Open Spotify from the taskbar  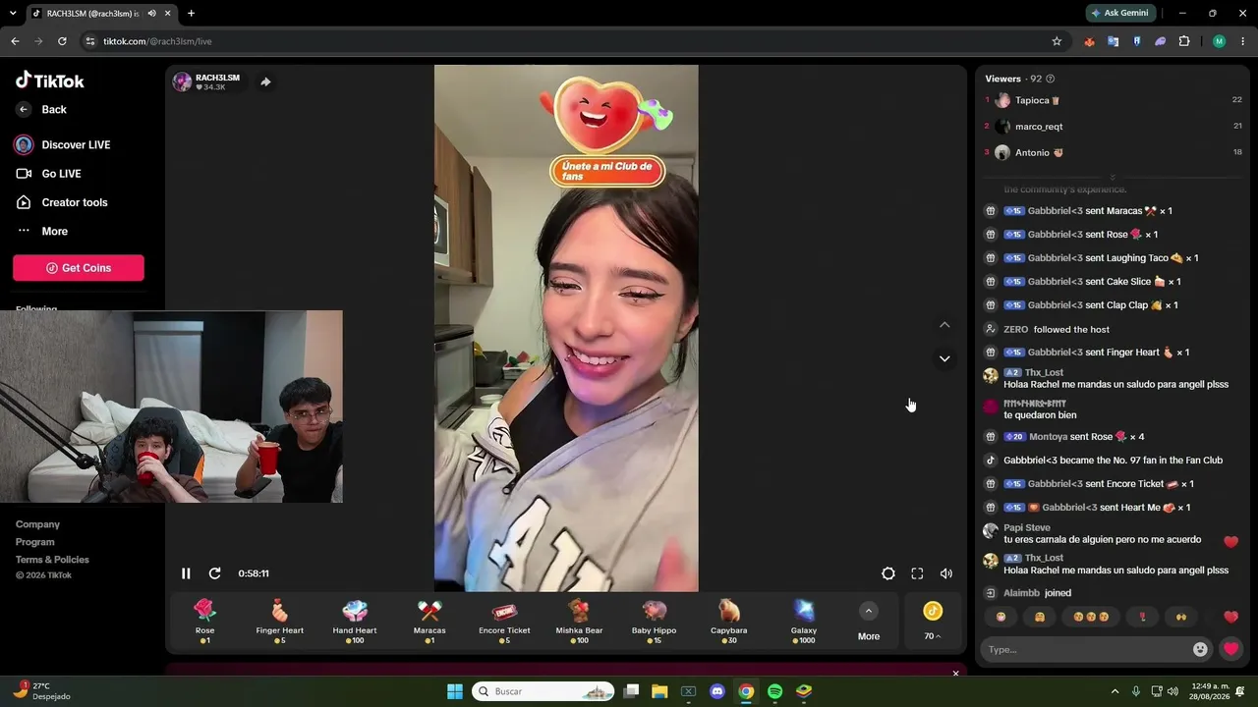pos(774,691)
